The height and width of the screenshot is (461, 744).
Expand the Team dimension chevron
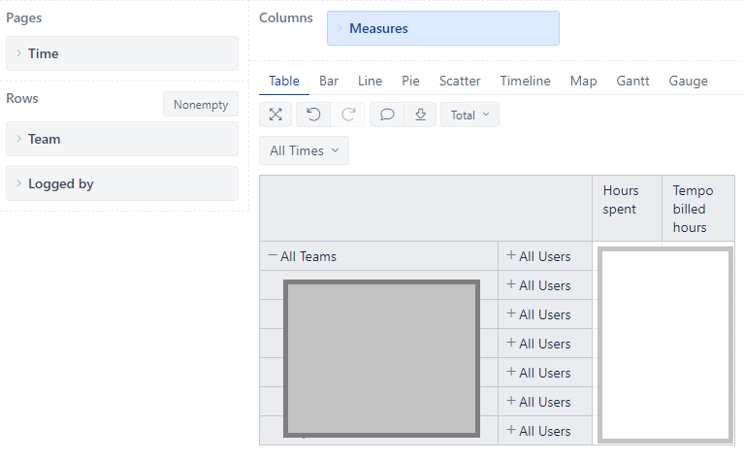19,139
